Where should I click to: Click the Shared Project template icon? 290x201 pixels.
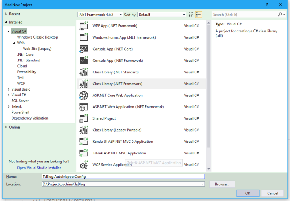84,118
